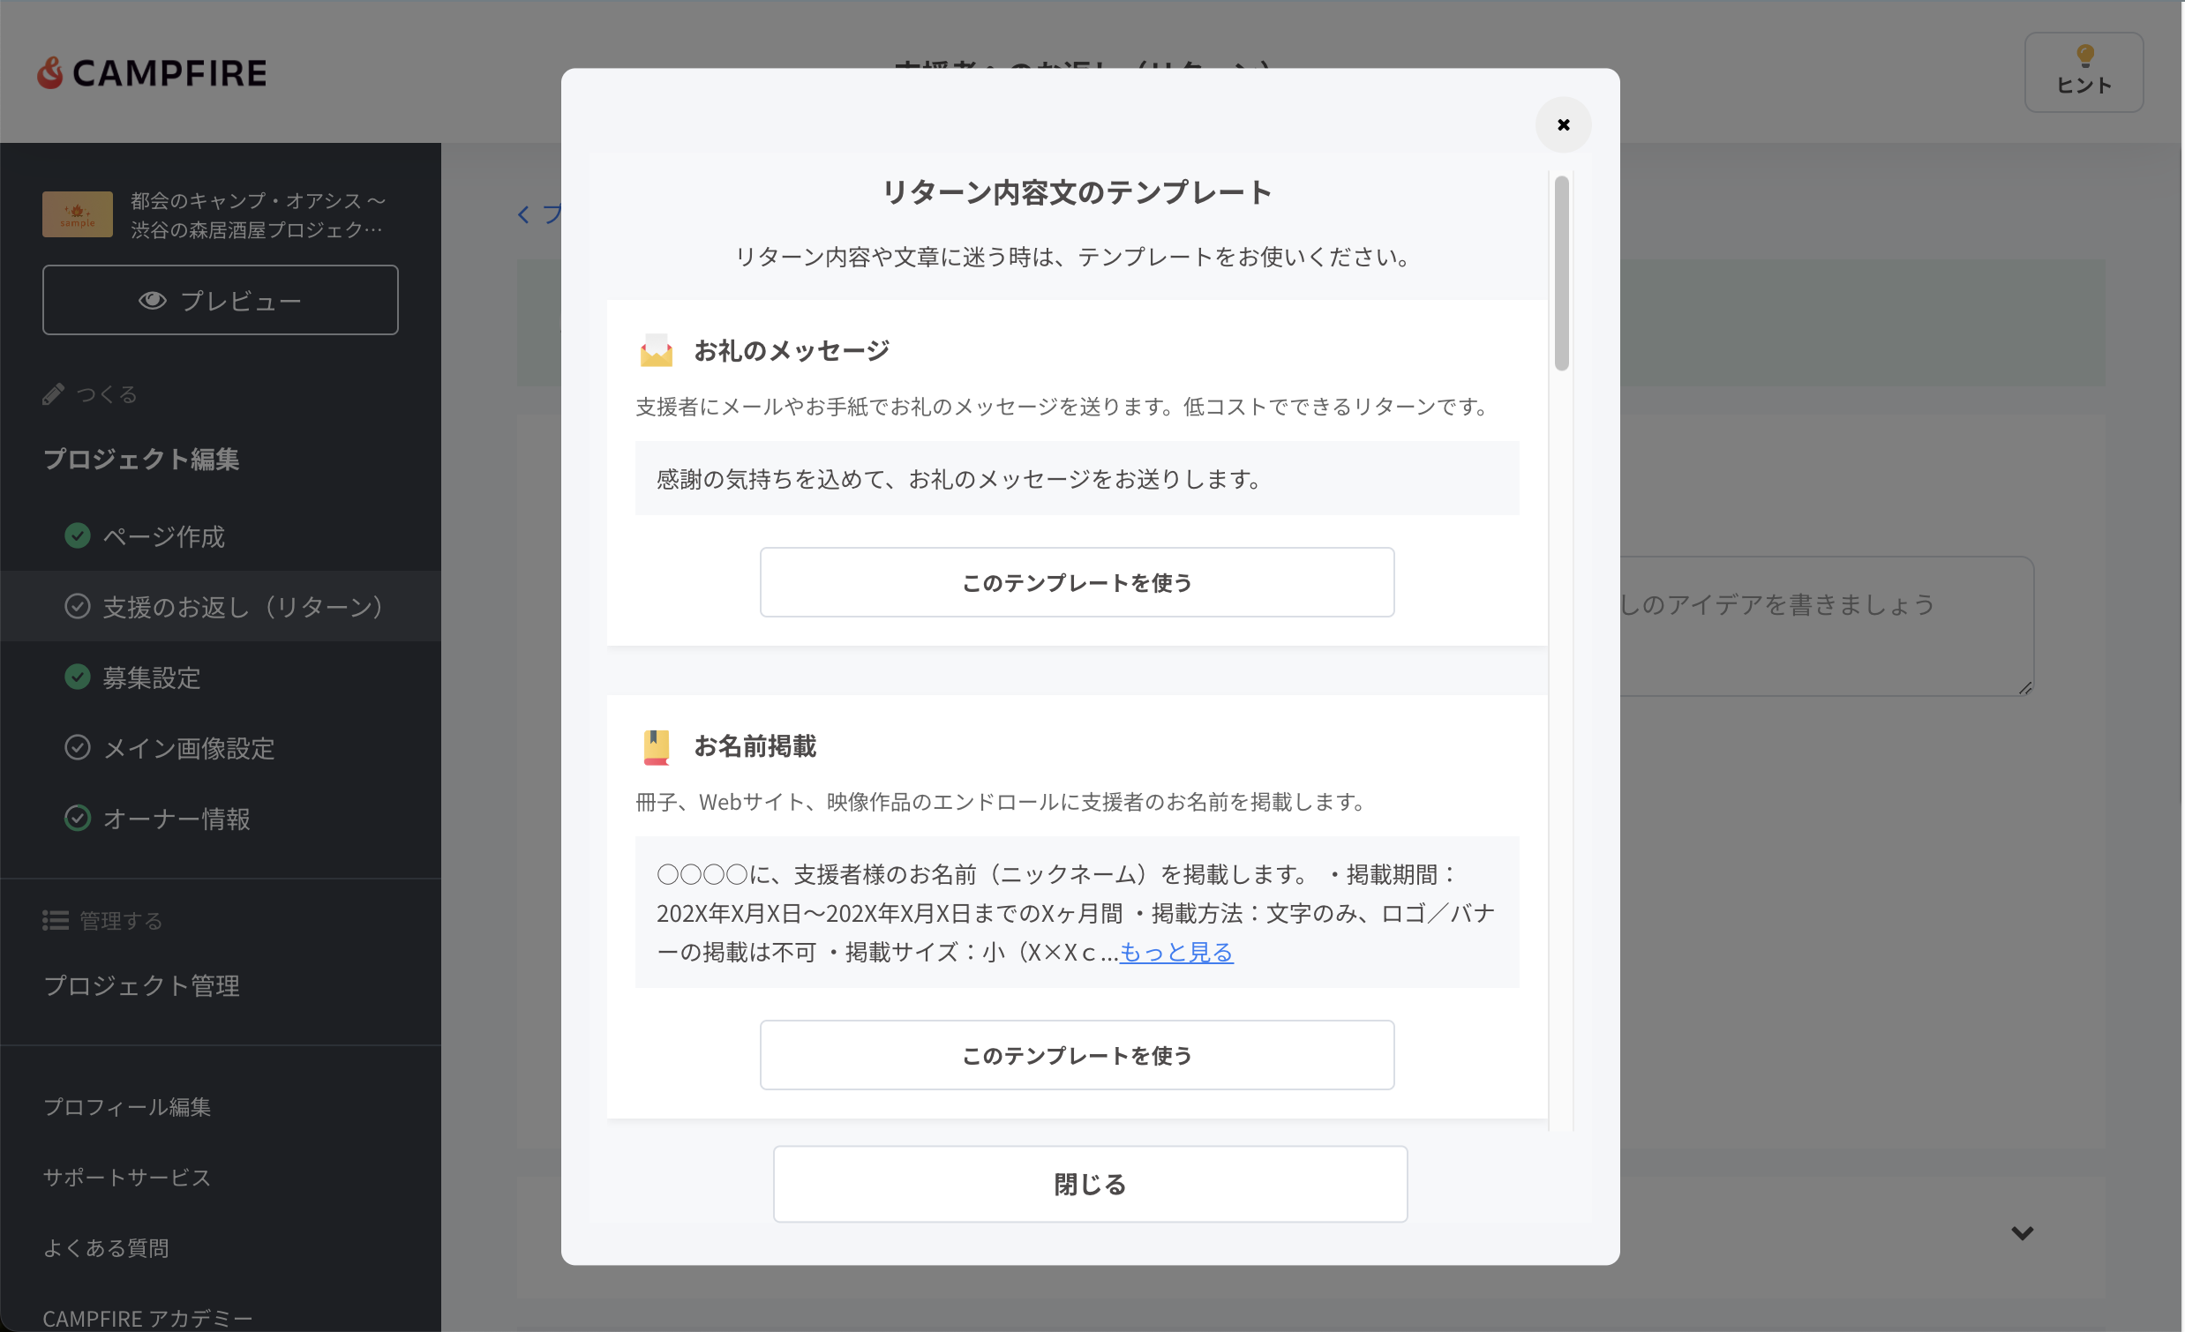The image size is (2185, 1332).
Task: Click the pencil icon next to つくる
Action: 54,393
